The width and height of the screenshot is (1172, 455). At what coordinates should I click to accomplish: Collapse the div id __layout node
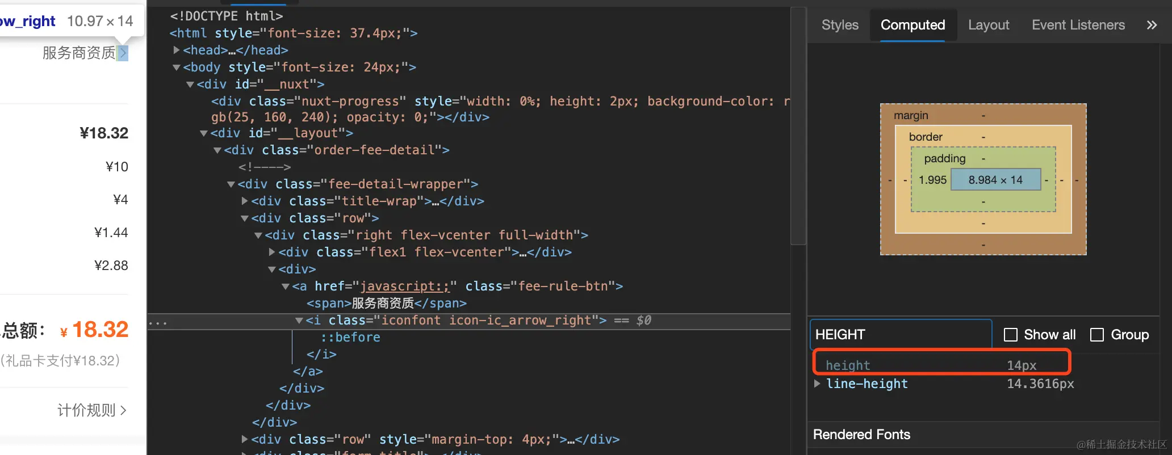point(204,133)
